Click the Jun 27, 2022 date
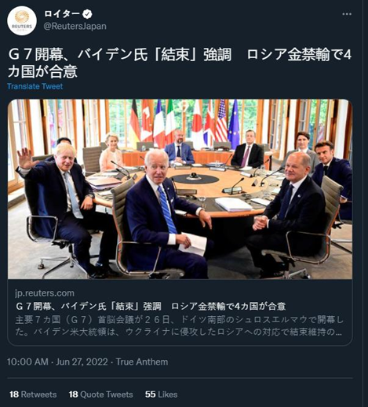The height and width of the screenshot is (407, 368). (82, 362)
